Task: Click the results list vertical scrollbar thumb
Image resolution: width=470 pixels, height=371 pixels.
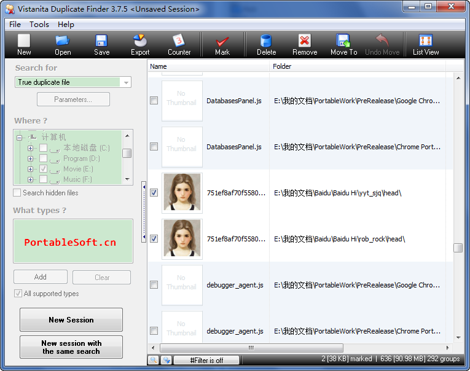Action: click(458, 248)
